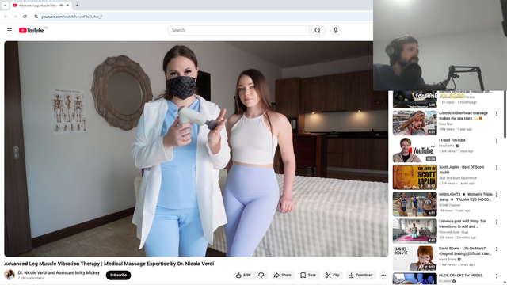The height and width of the screenshot is (285, 507).
Task: Reload the page in the browser
Action: (25, 17)
